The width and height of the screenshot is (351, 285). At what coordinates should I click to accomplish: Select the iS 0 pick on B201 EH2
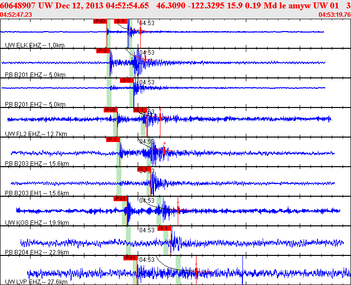(127, 80)
